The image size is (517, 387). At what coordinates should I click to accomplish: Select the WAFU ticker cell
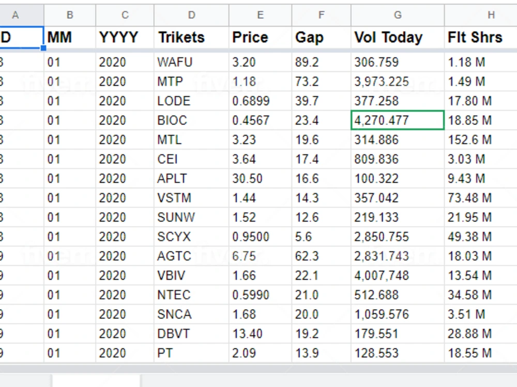(x=191, y=62)
